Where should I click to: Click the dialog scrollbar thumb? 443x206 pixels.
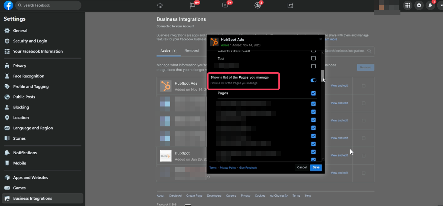pos(323,76)
